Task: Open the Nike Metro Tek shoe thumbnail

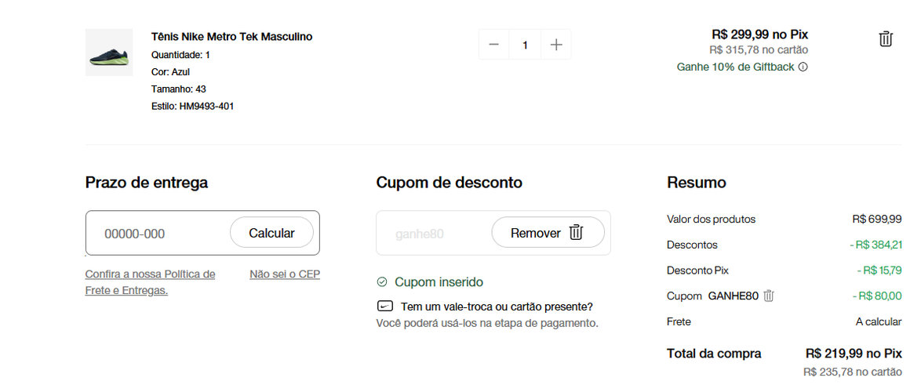Action: coord(109,53)
